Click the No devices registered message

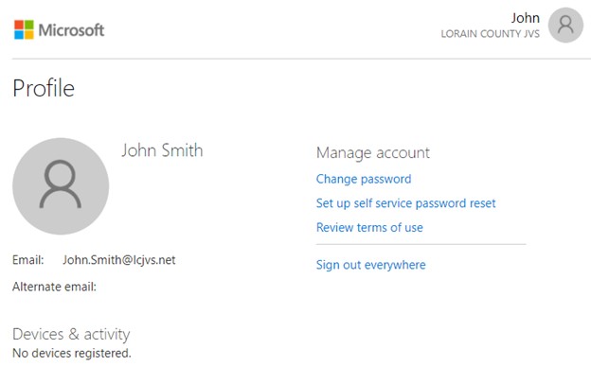(x=71, y=353)
